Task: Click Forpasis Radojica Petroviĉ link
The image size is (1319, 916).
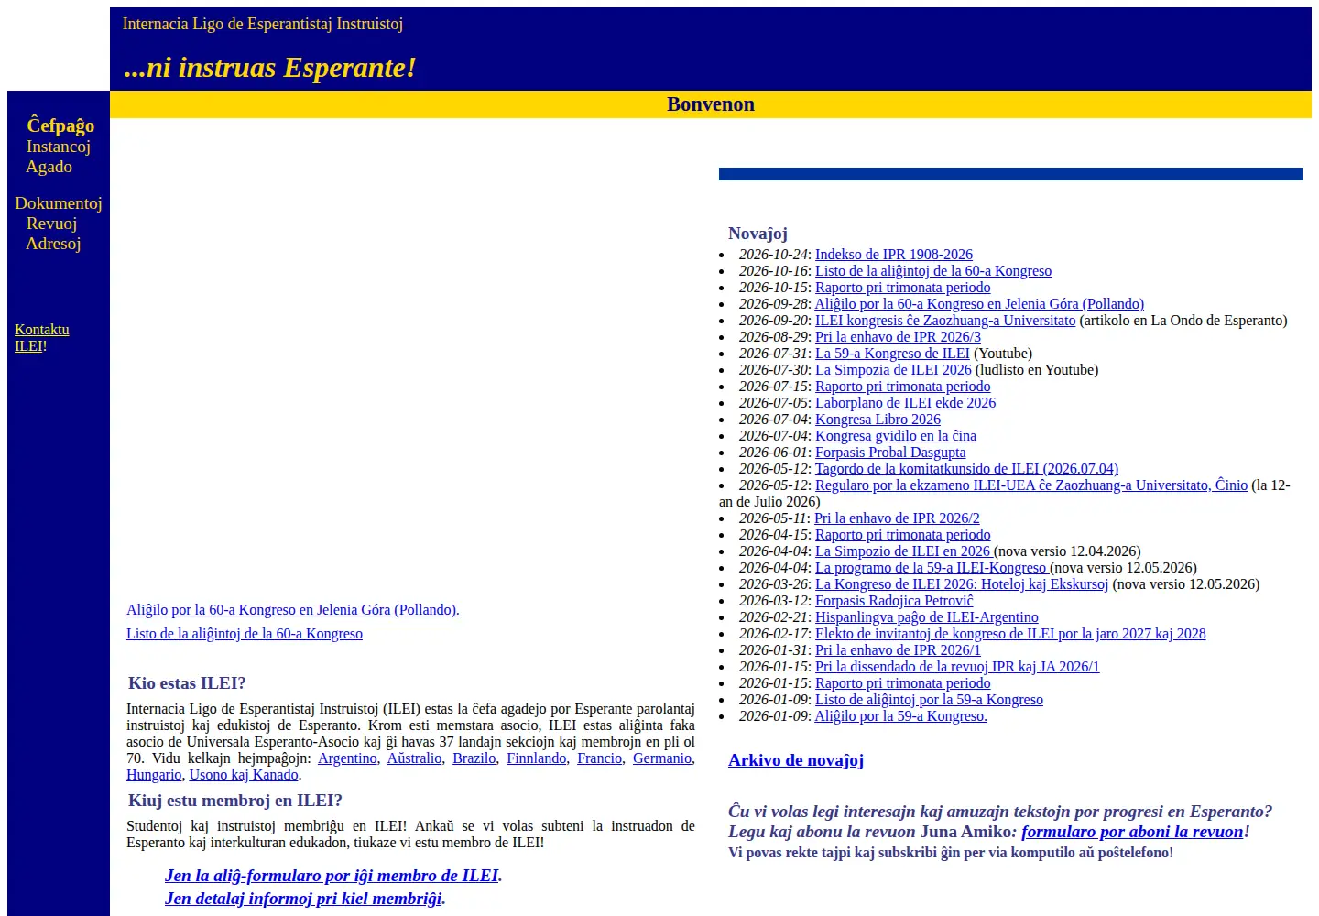Action: [x=894, y=601]
